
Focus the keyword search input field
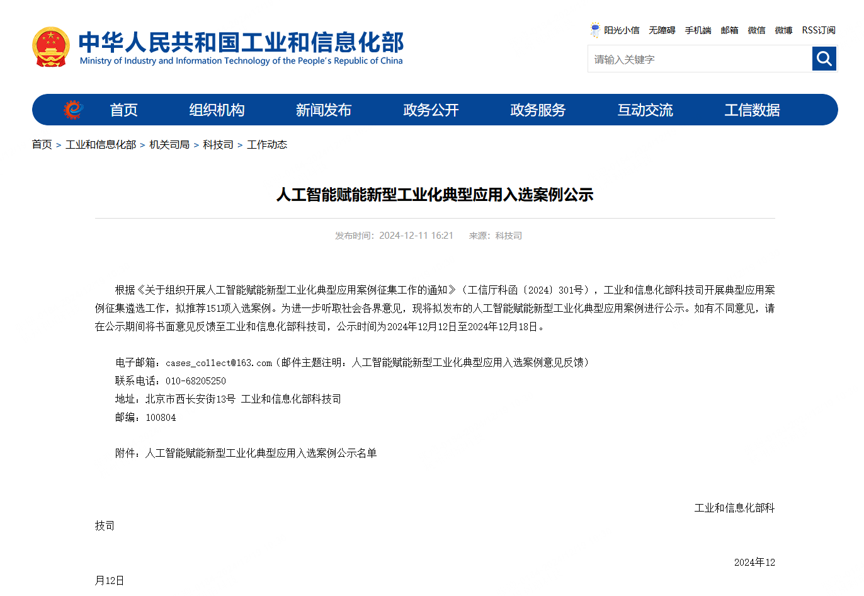pyautogui.click(x=699, y=59)
